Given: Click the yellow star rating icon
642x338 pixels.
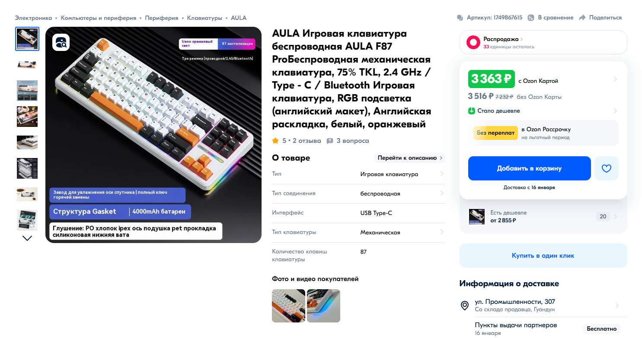Looking at the screenshot, I should (275, 141).
